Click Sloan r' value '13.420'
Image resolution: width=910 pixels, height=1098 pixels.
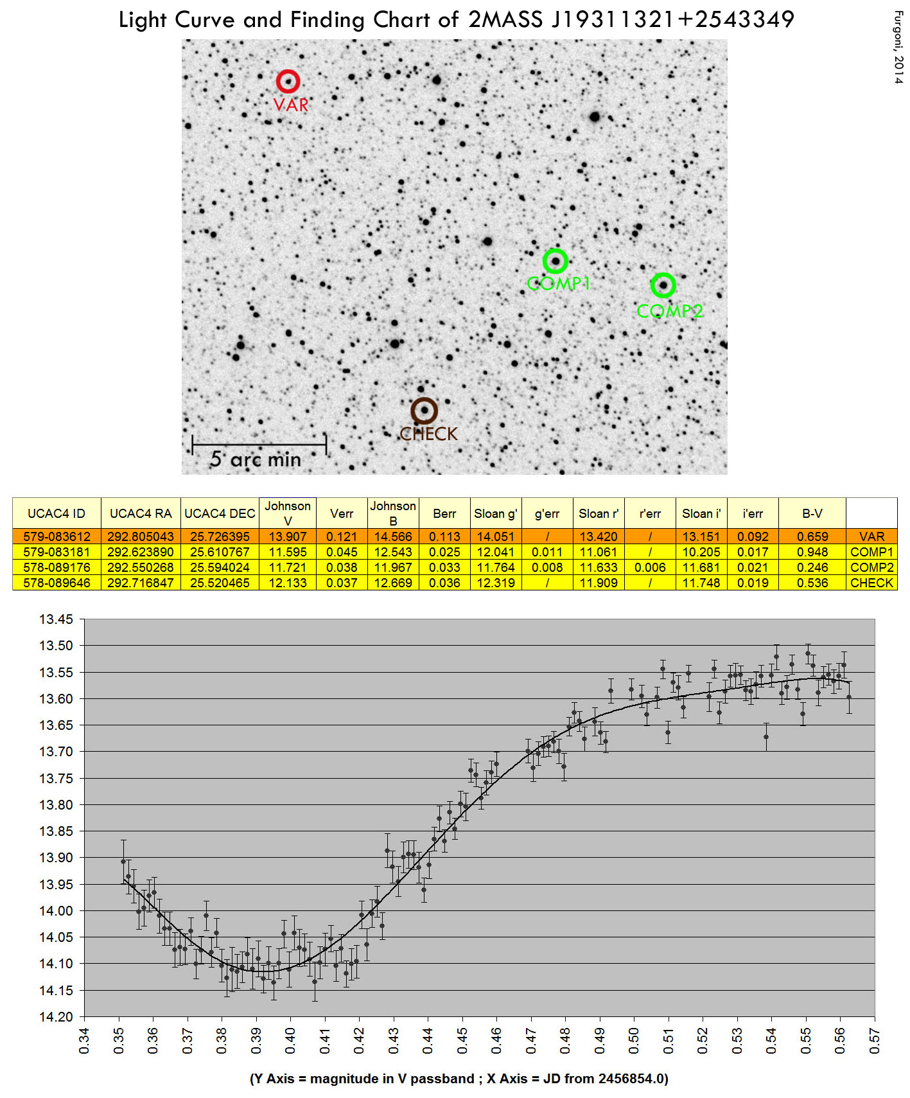point(599,536)
